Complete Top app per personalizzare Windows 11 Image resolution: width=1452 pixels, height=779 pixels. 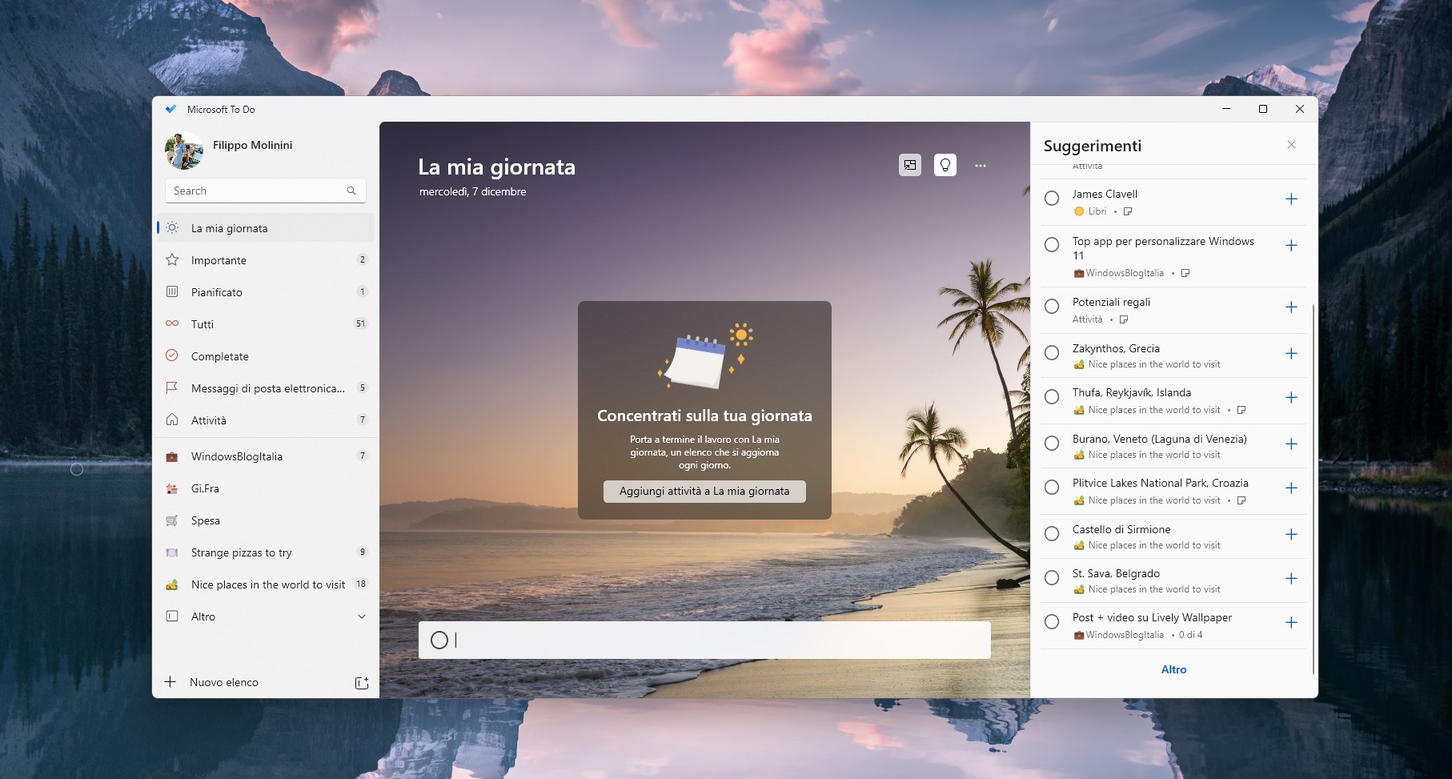1052,245
